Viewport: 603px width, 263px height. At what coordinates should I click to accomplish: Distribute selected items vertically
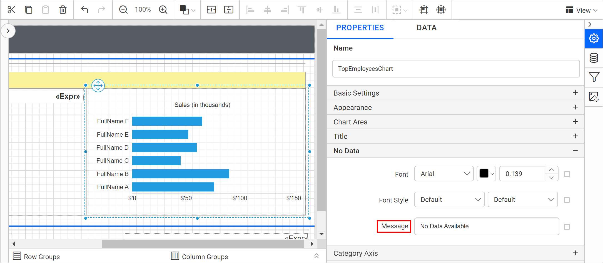358,10
